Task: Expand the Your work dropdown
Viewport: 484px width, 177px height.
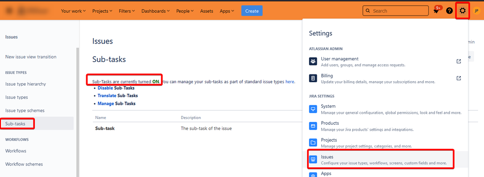Action: click(x=74, y=11)
